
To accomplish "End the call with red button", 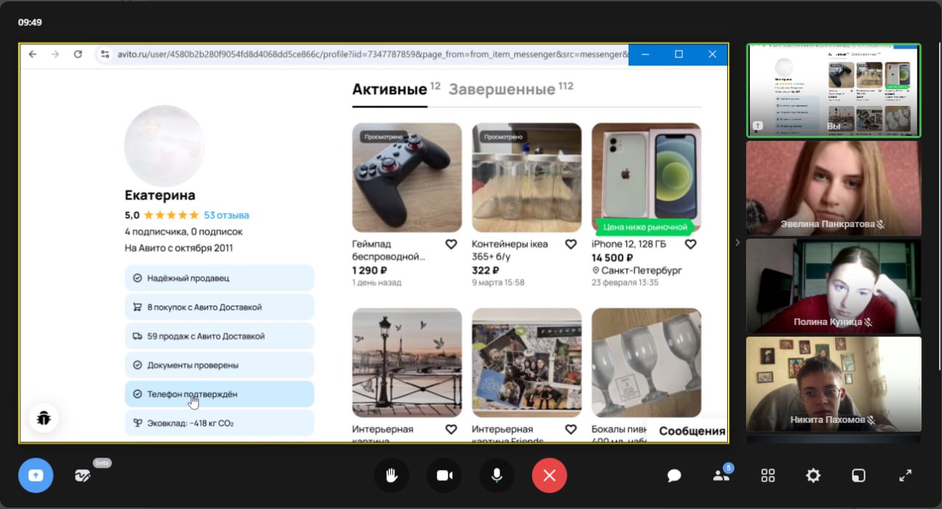I will pyautogui.click(x=550, y=475).
